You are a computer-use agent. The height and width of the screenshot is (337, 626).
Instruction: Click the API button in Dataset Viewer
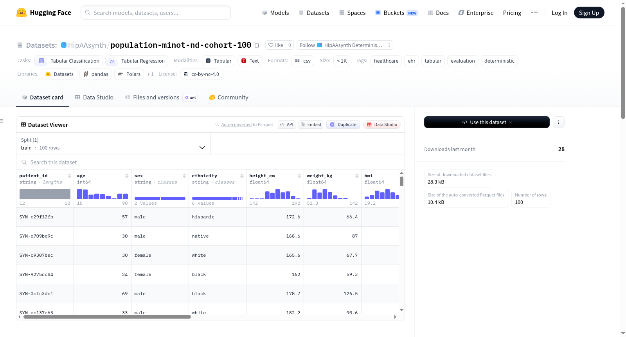[286, 124]
